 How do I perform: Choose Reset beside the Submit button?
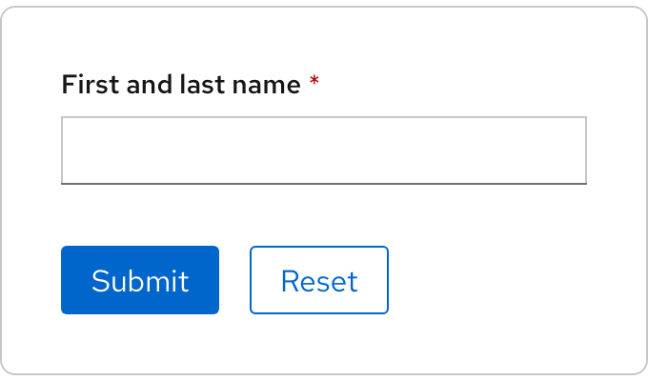(x=319, y=280)
